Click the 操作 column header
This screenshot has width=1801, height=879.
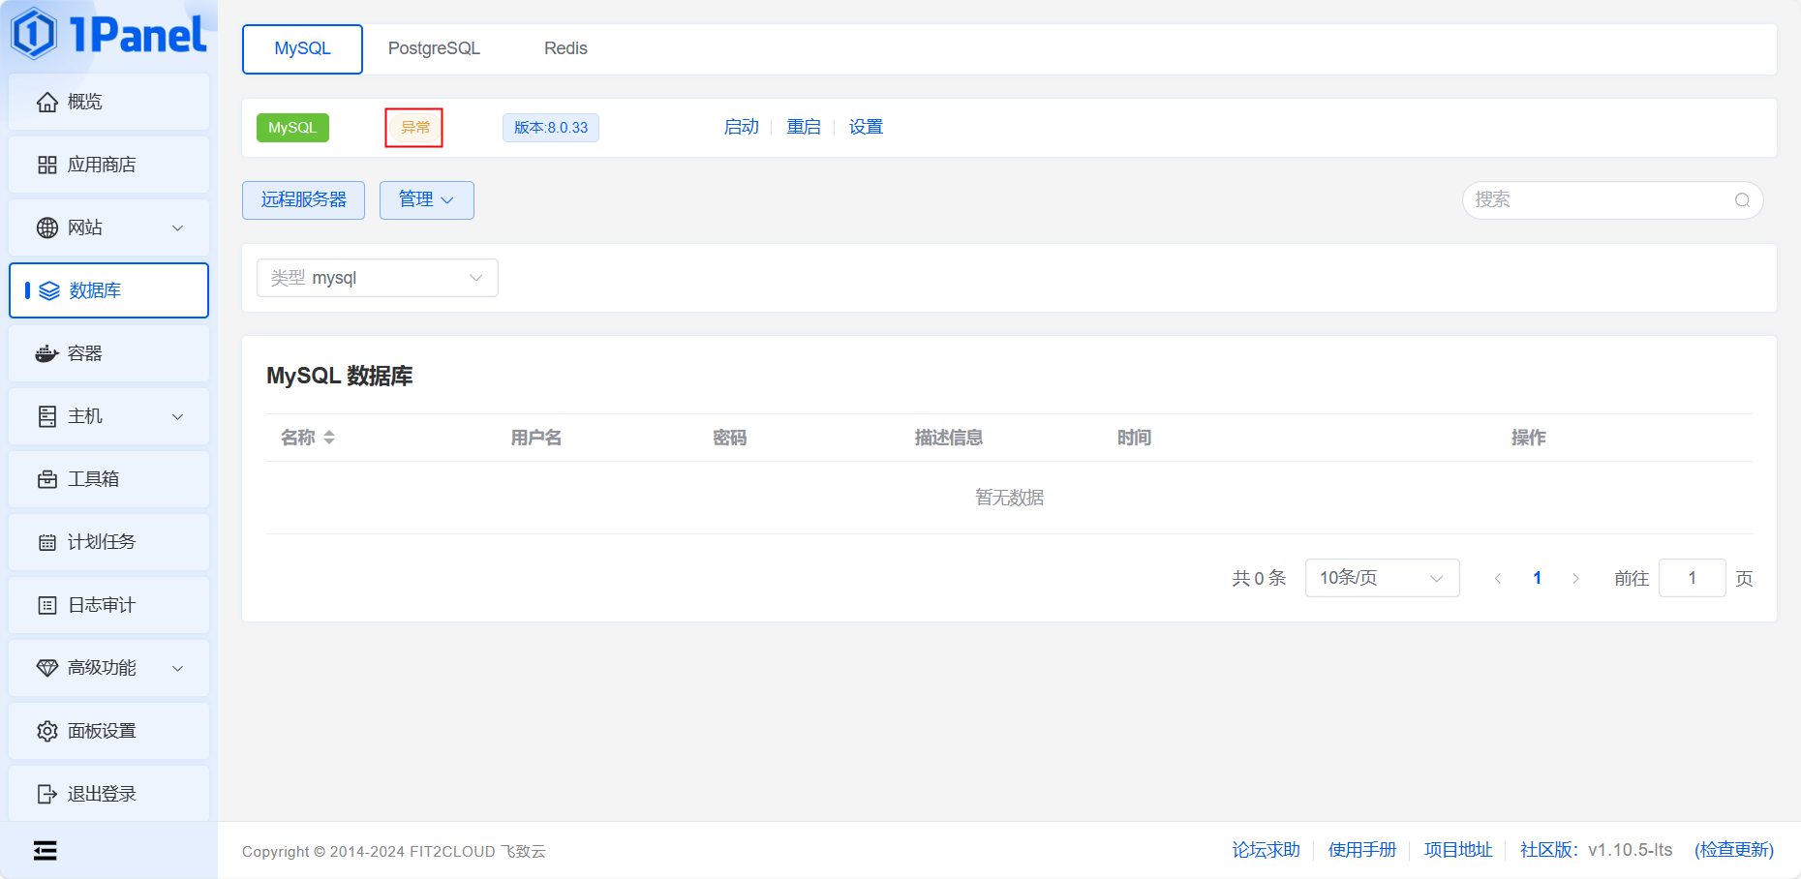tap(1529, 438)
